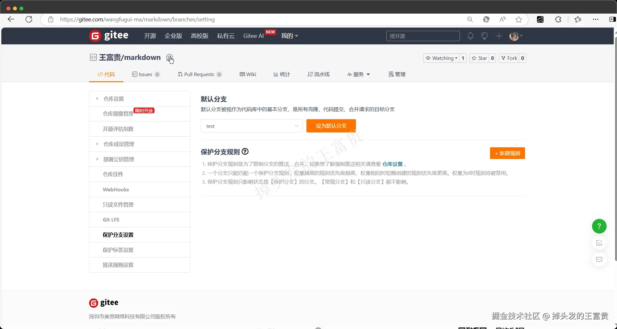
Task: Open the browser zoom magnifier icon
Action: 470,19
